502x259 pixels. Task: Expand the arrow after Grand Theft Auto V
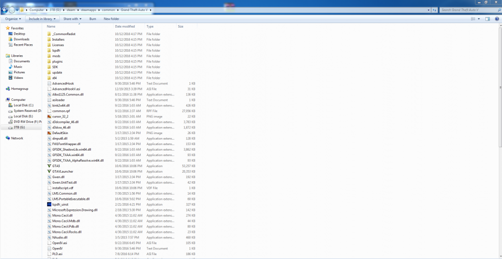pos(151,10)
